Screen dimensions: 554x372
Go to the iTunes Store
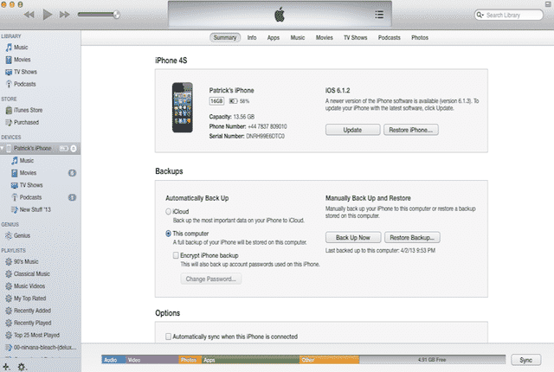click(x=24, y=110)
